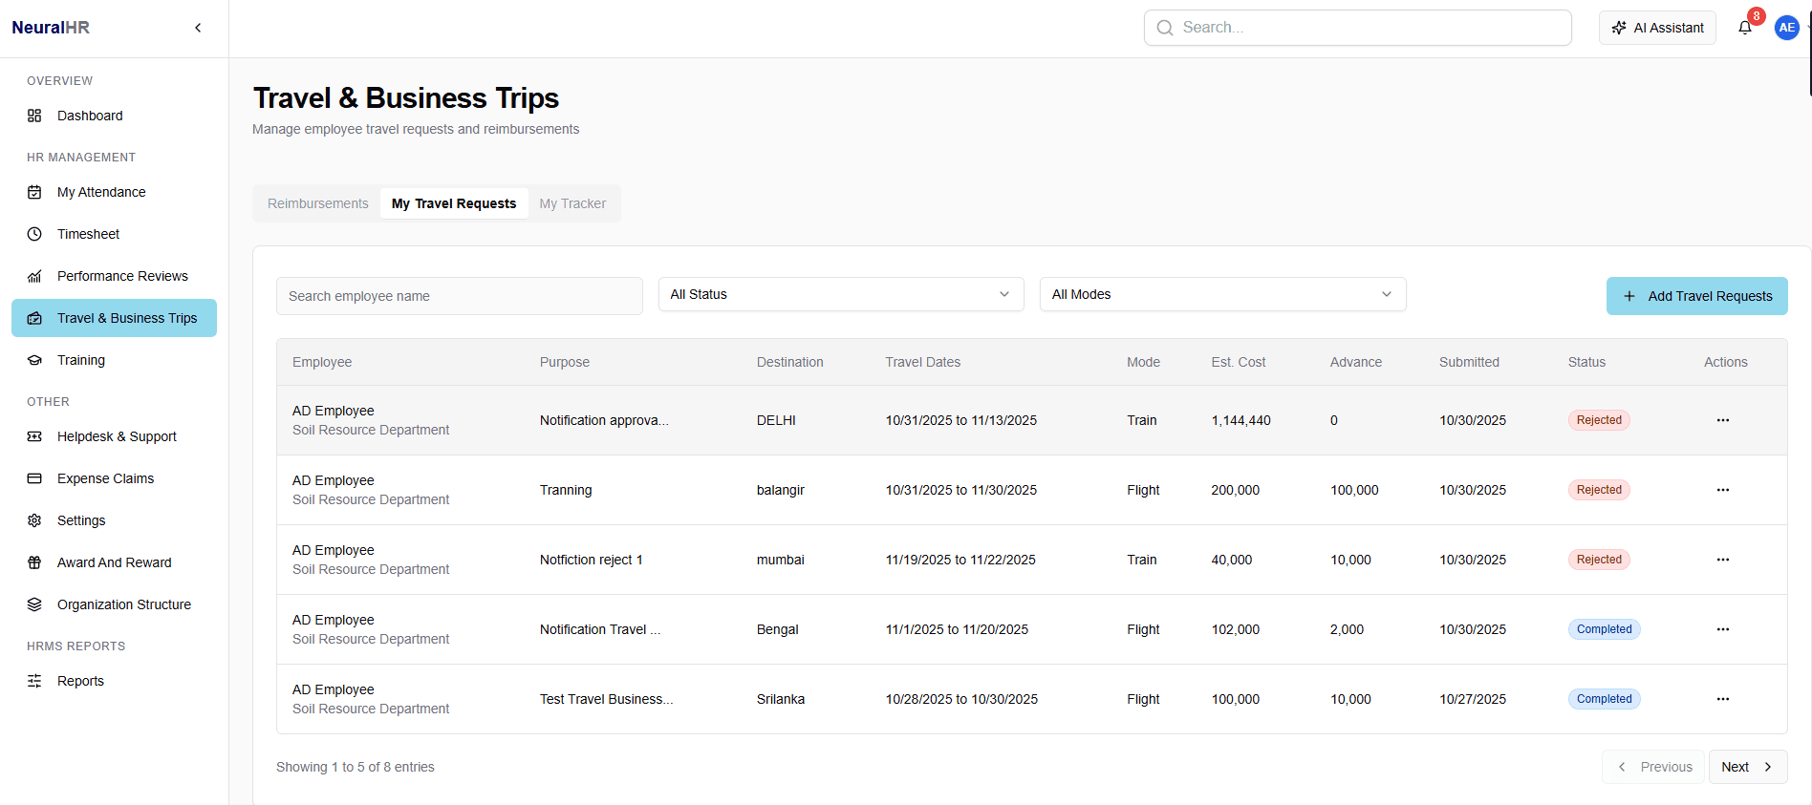1812x805 pixels.
Task: Click the Search employee name field
Action: pyautogui.click(x=459, y=296)
